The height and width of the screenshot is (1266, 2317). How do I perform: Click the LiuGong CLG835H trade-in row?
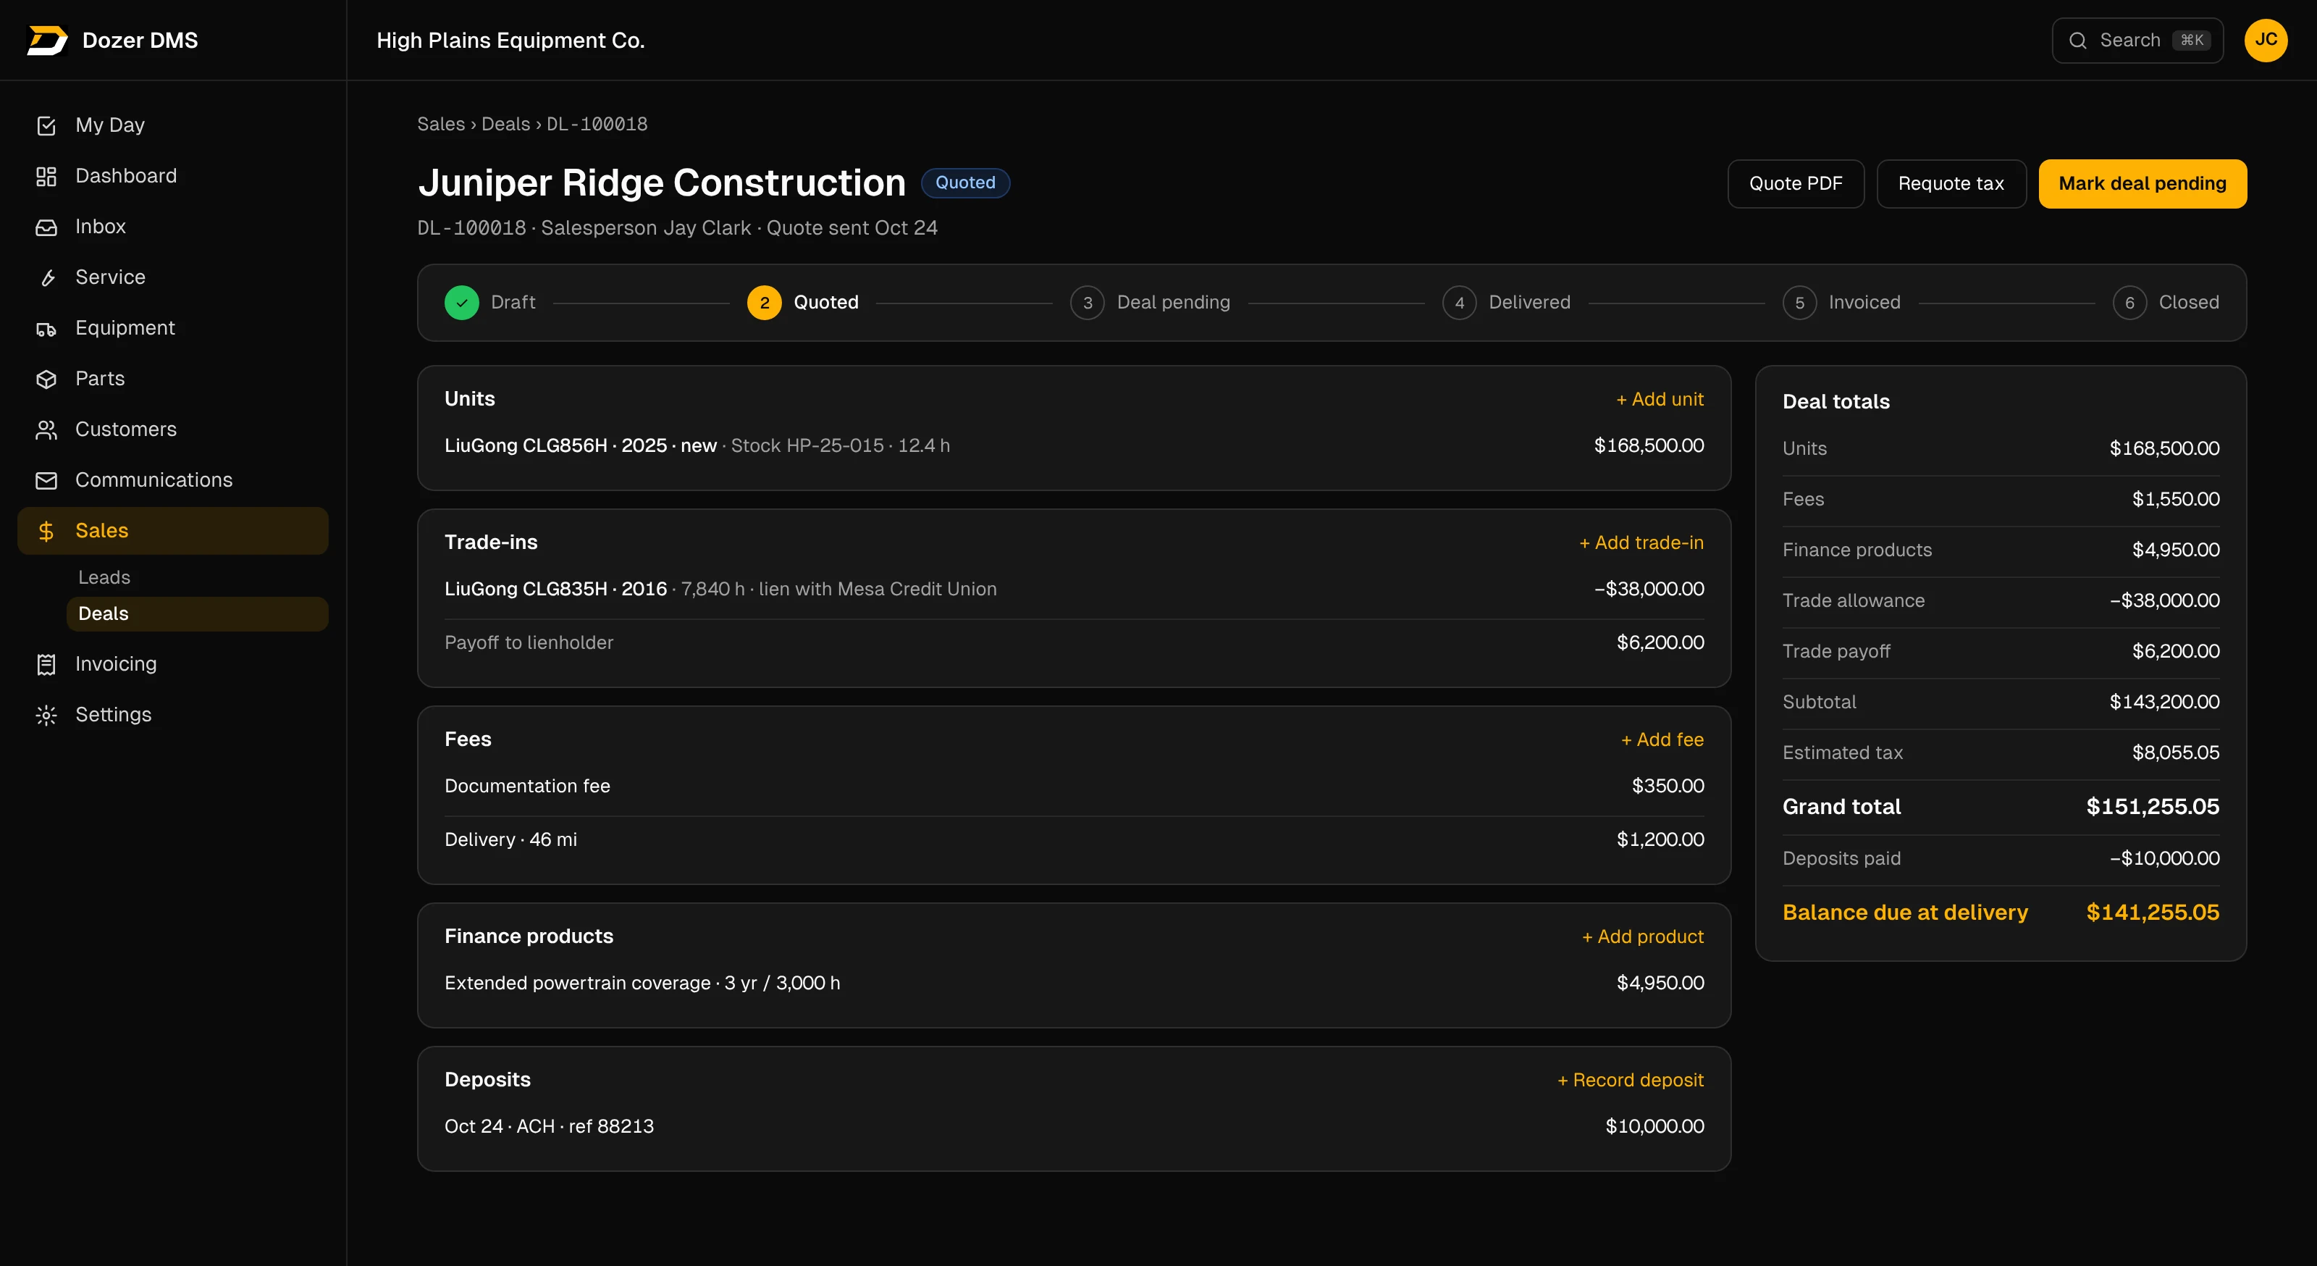[1074, 590]
